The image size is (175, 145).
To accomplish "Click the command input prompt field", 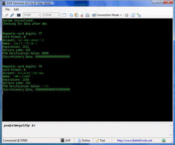I will click(86, 130).
